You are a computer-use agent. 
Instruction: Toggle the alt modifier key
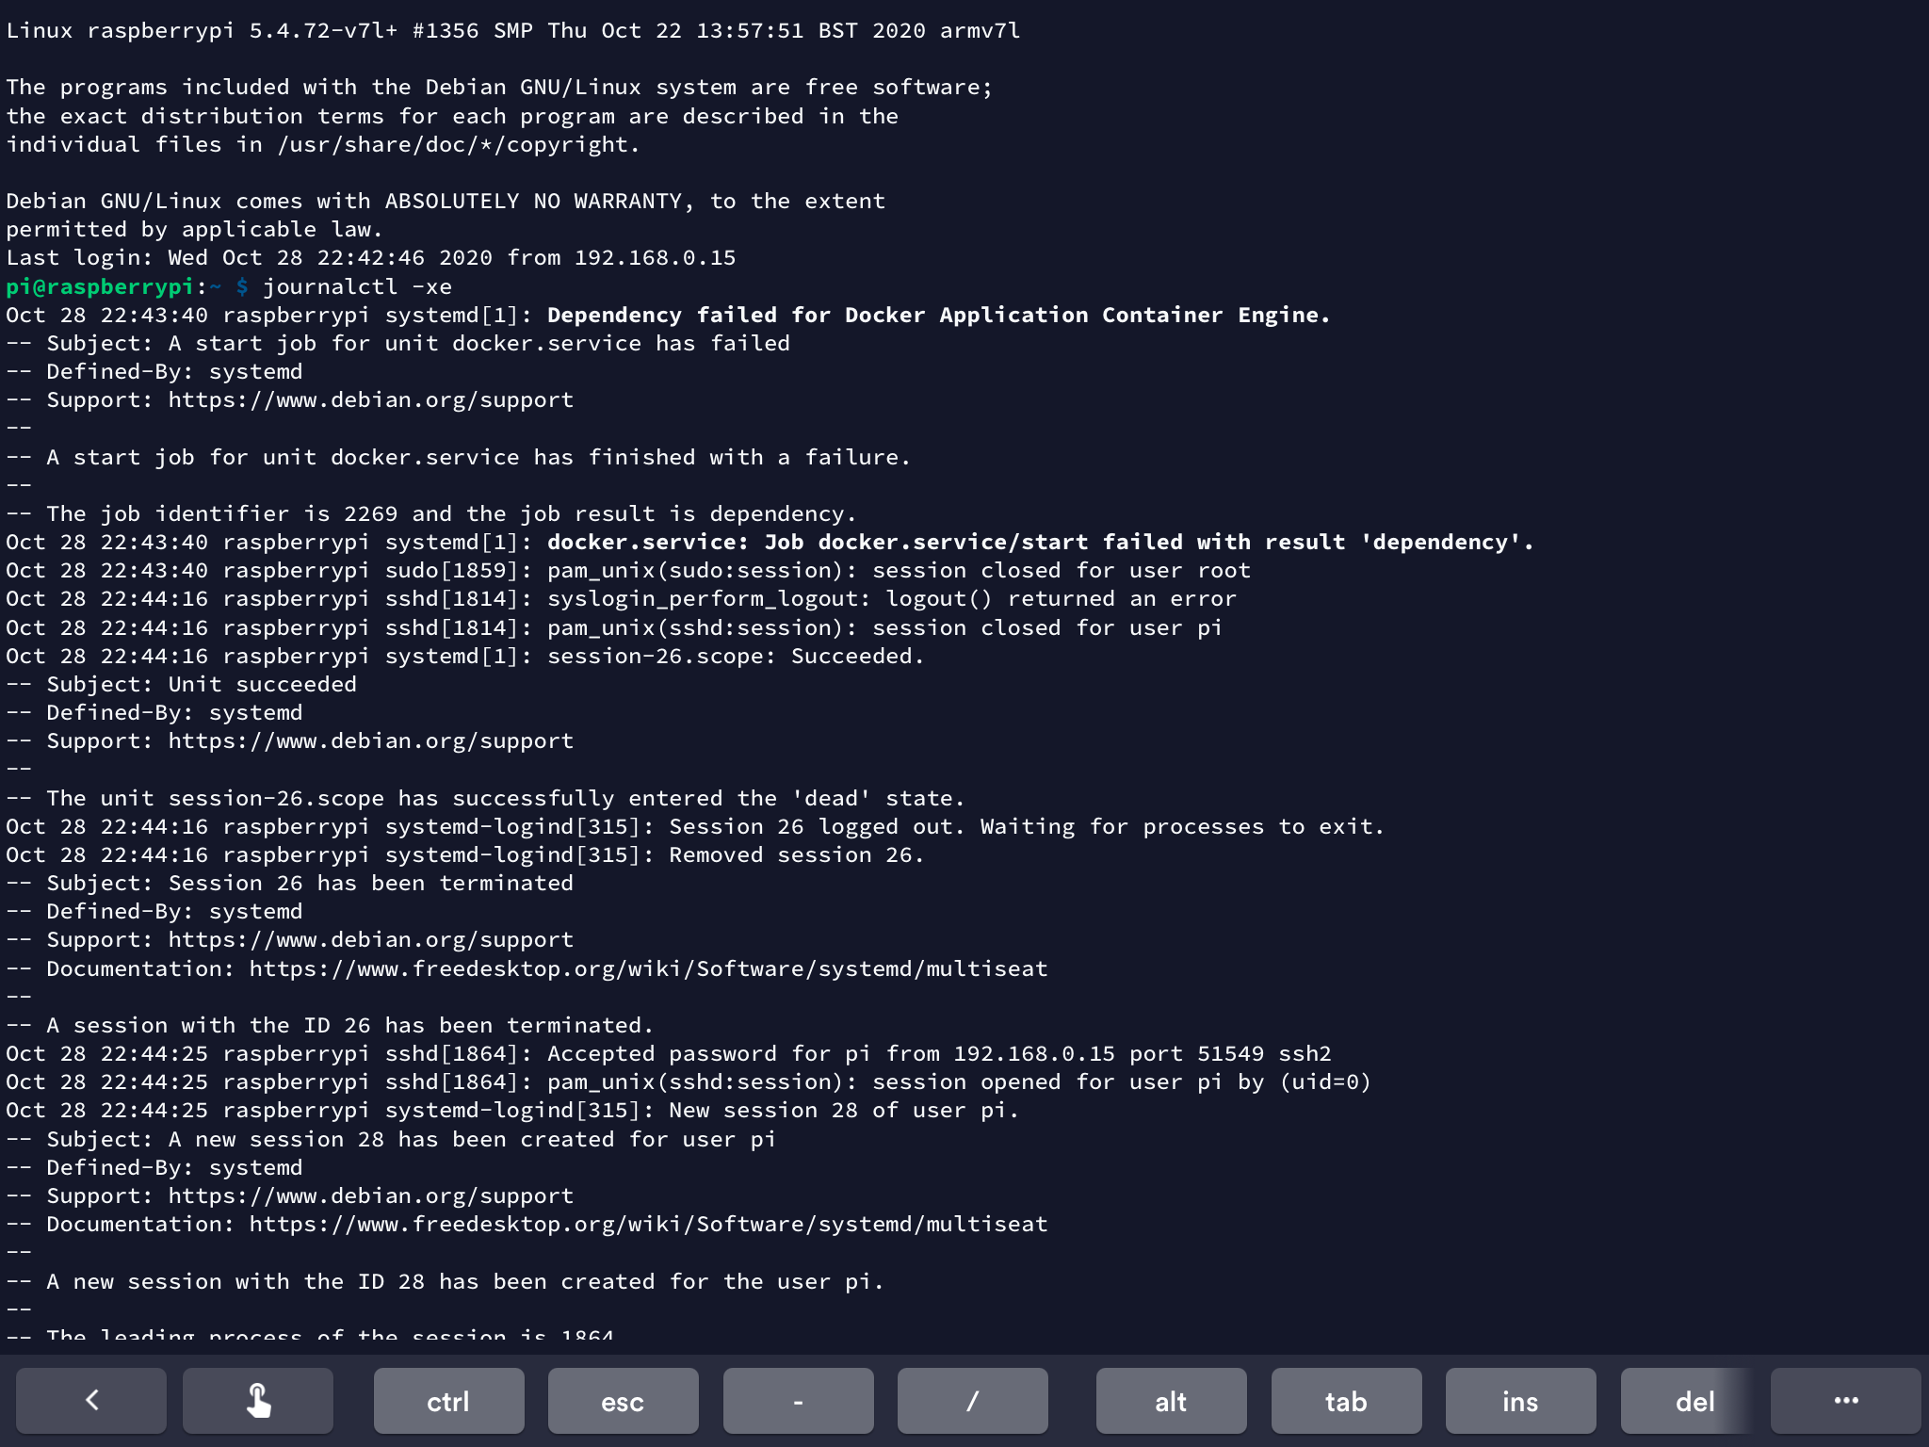click(x=1171, y=1401)
